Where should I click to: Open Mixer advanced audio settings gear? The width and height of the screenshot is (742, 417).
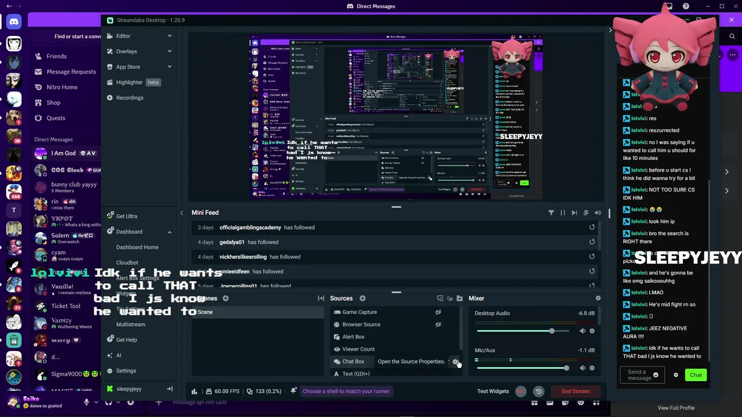coord(598,298)
